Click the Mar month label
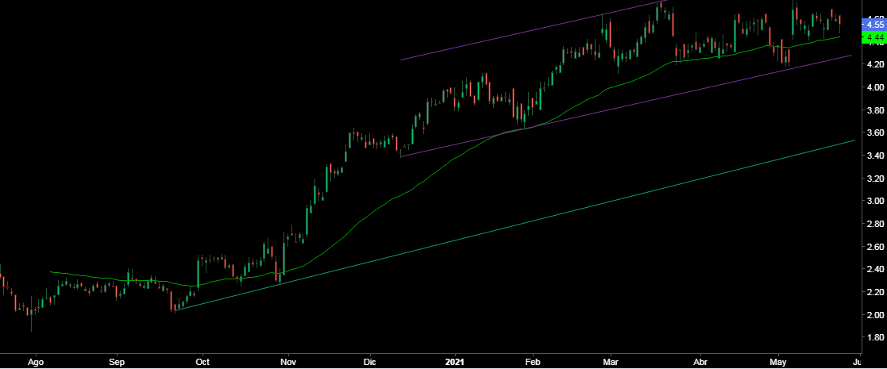 (x=611, y=360)
